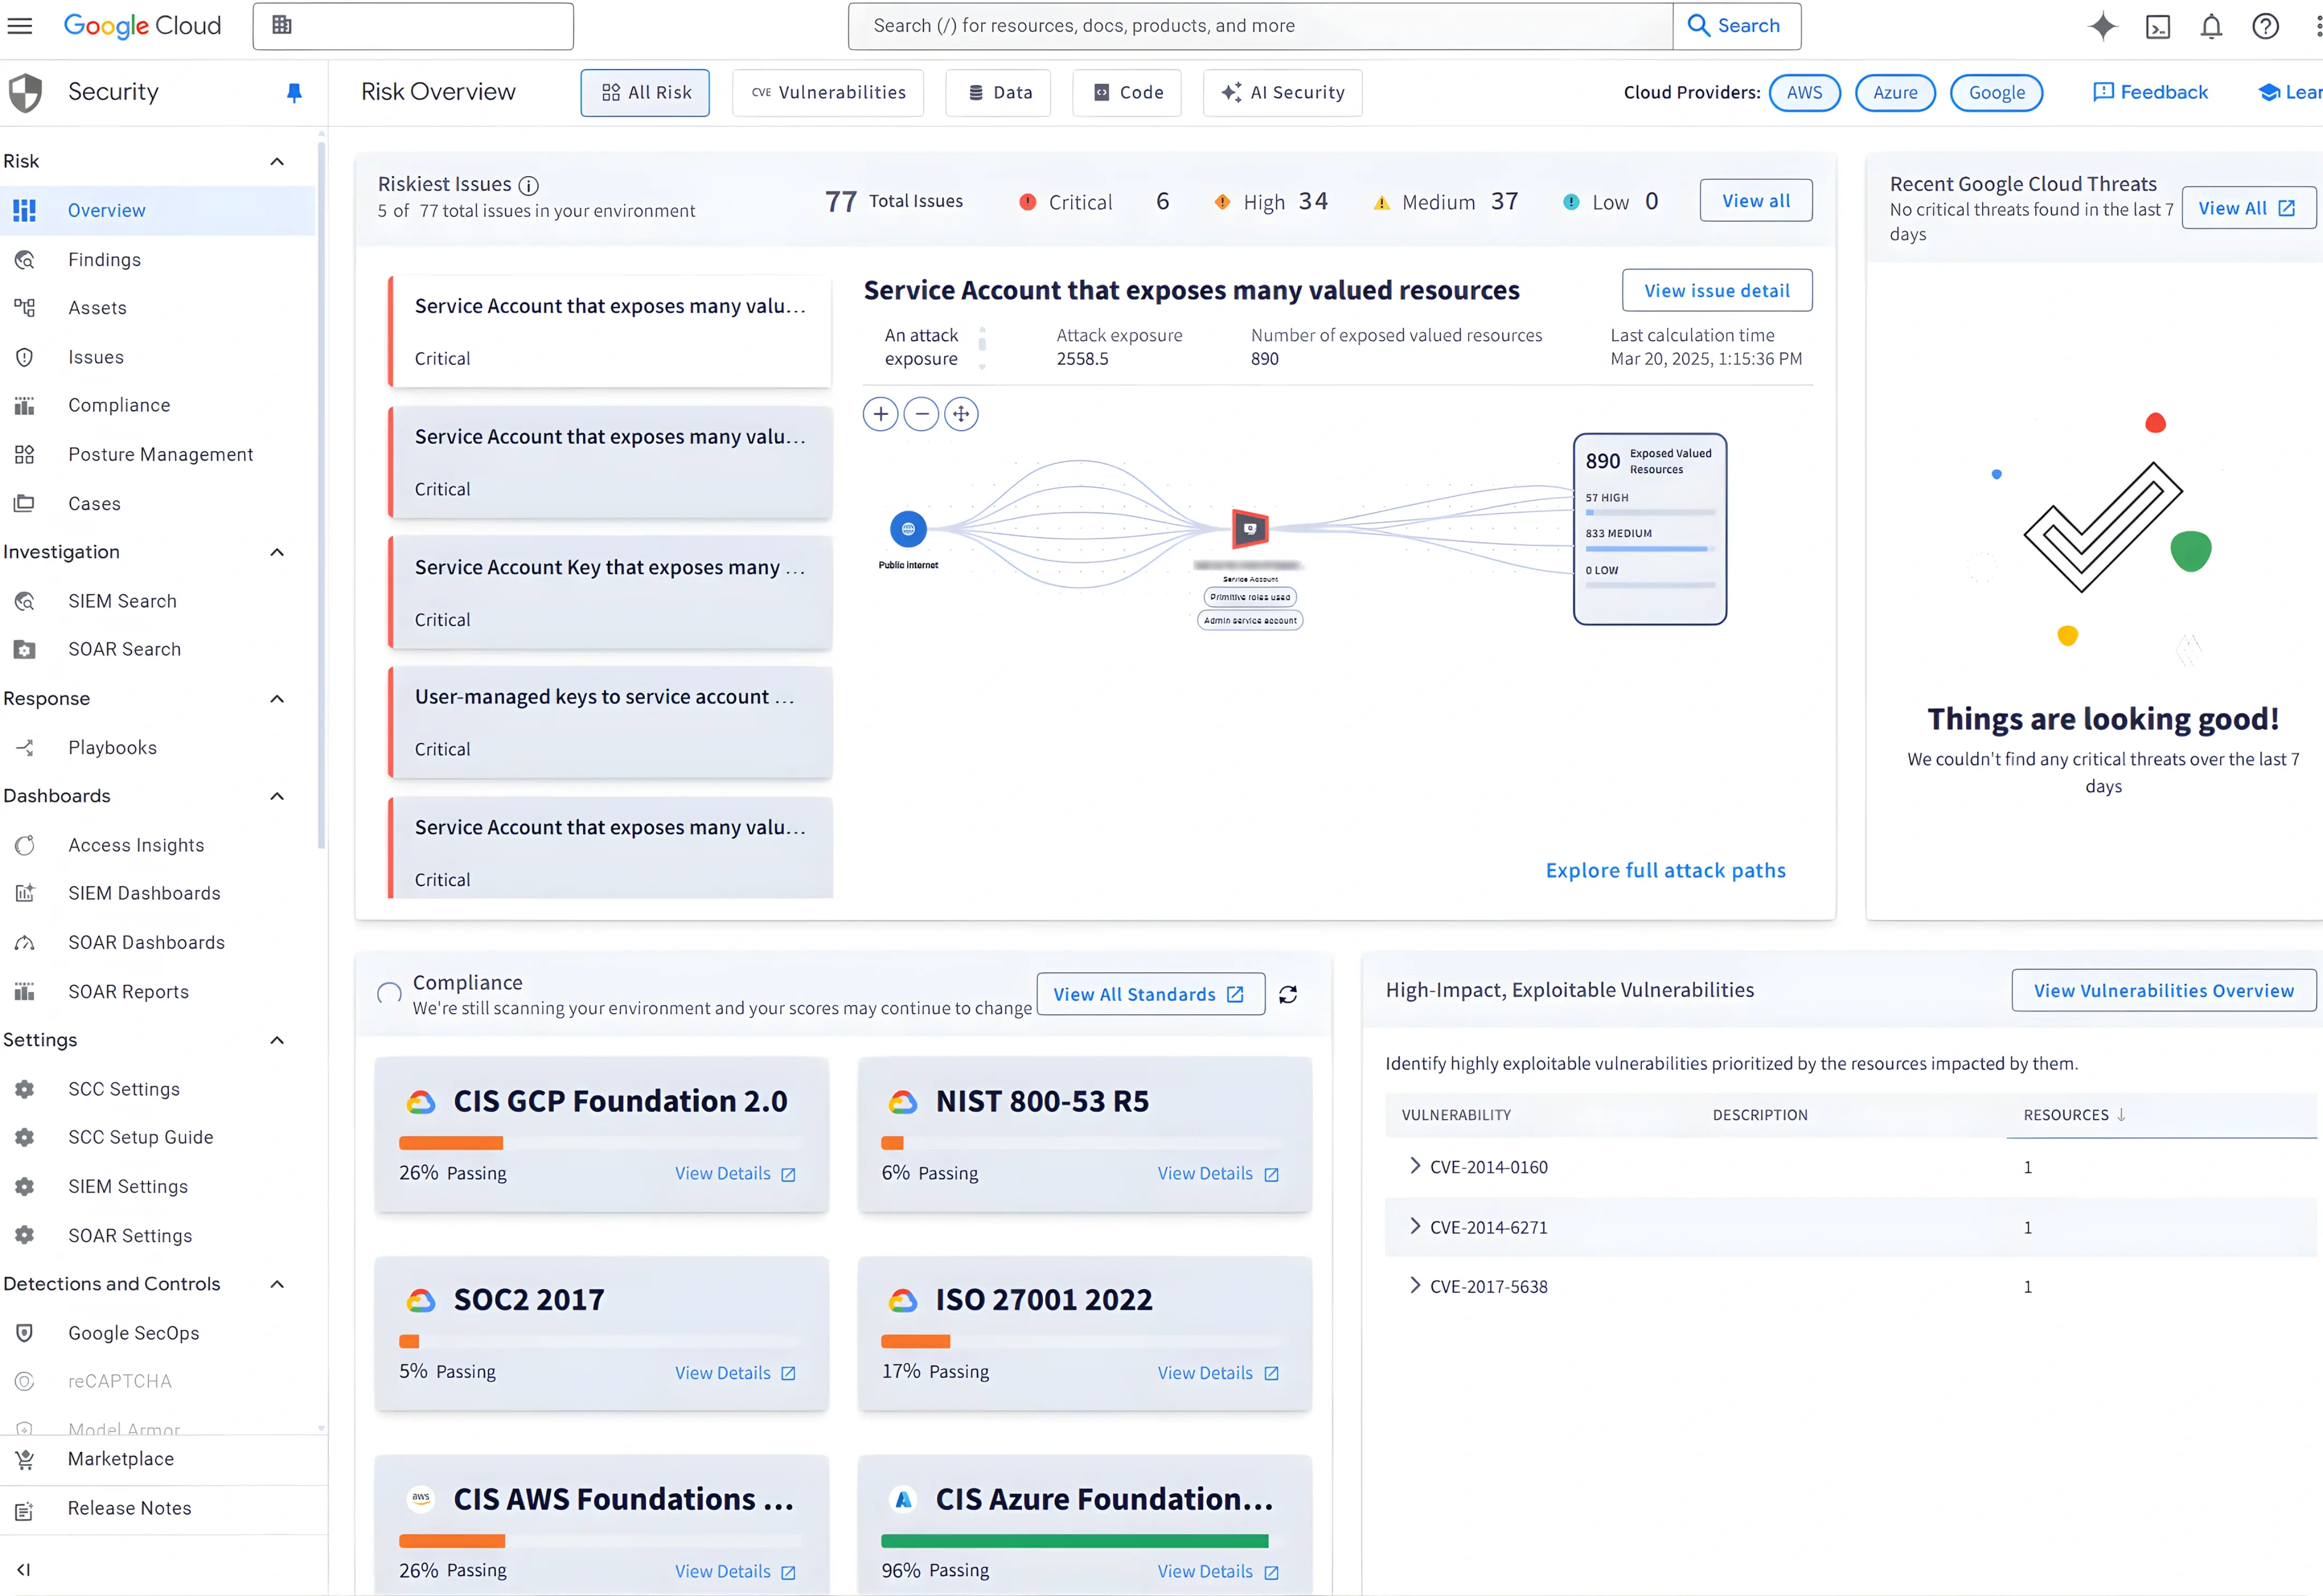Toggle the AWS cloud provider filter

point(1804,93)
